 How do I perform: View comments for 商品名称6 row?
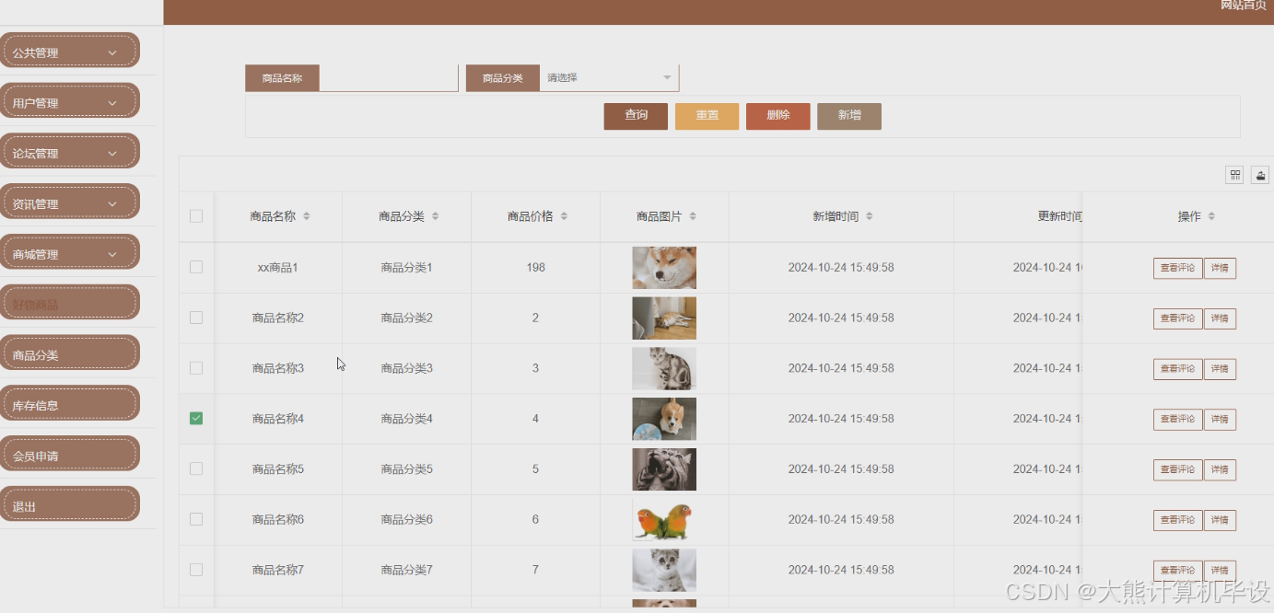[1177, 520]
